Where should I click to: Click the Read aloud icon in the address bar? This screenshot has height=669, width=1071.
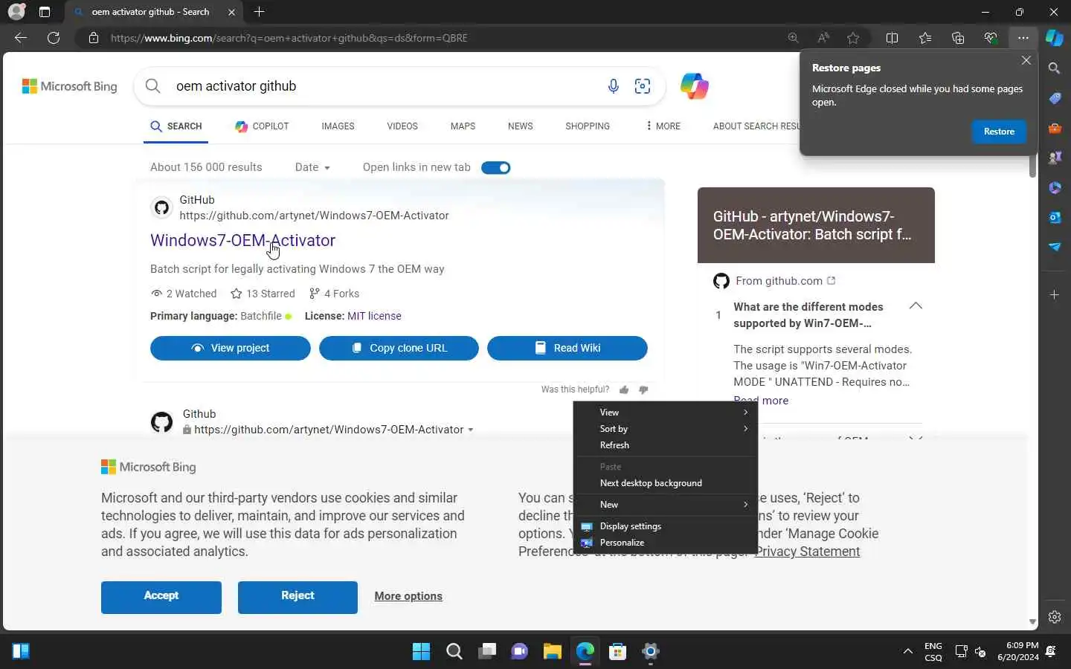(x=823, y=38)
